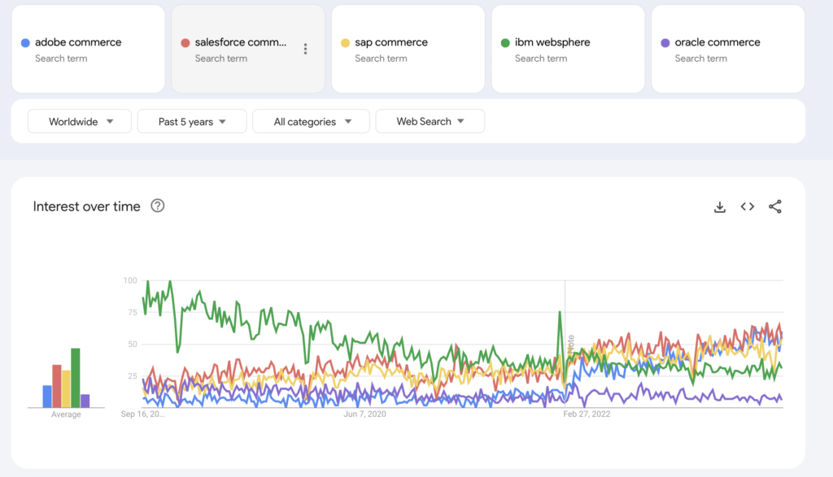Click the blue adobe commerce average bar

[47, 397]
